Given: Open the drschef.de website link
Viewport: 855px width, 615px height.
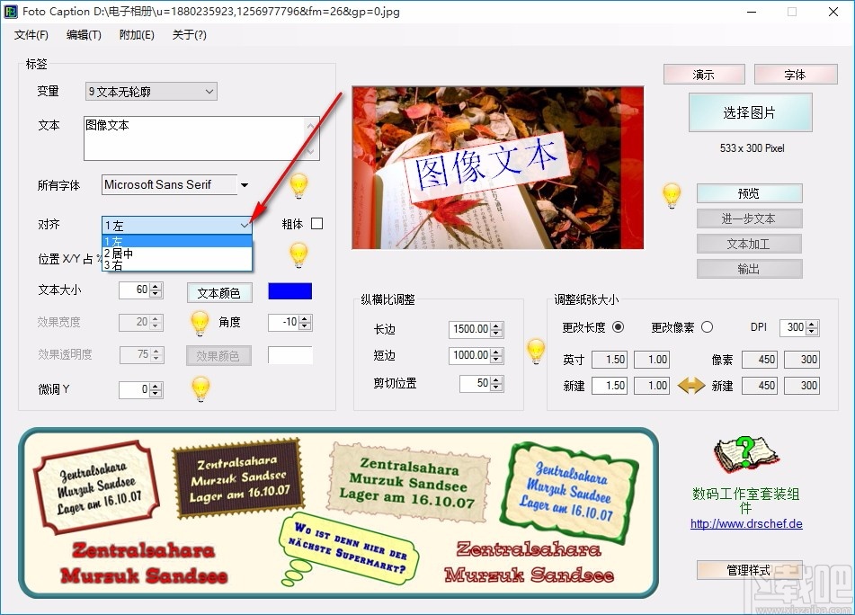Looking at the screenshot, I should pyautogui.click(x=746, y=524).
